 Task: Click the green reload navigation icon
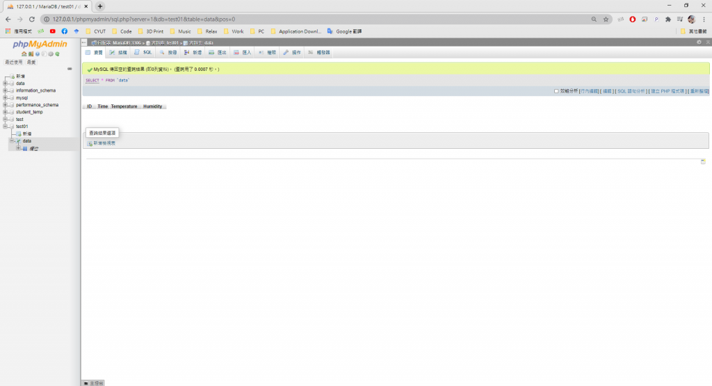tap(57, 54)
